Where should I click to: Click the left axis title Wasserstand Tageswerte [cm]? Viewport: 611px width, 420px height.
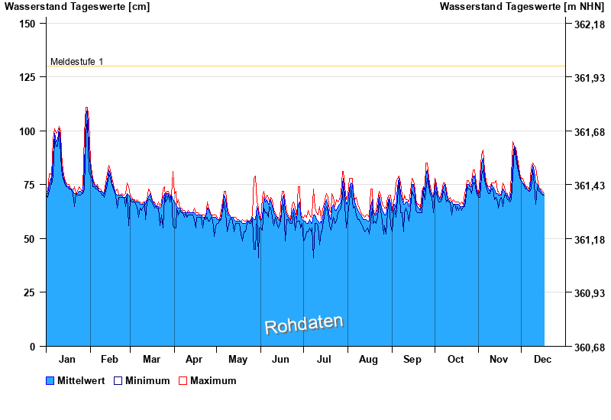click(77, 7)
